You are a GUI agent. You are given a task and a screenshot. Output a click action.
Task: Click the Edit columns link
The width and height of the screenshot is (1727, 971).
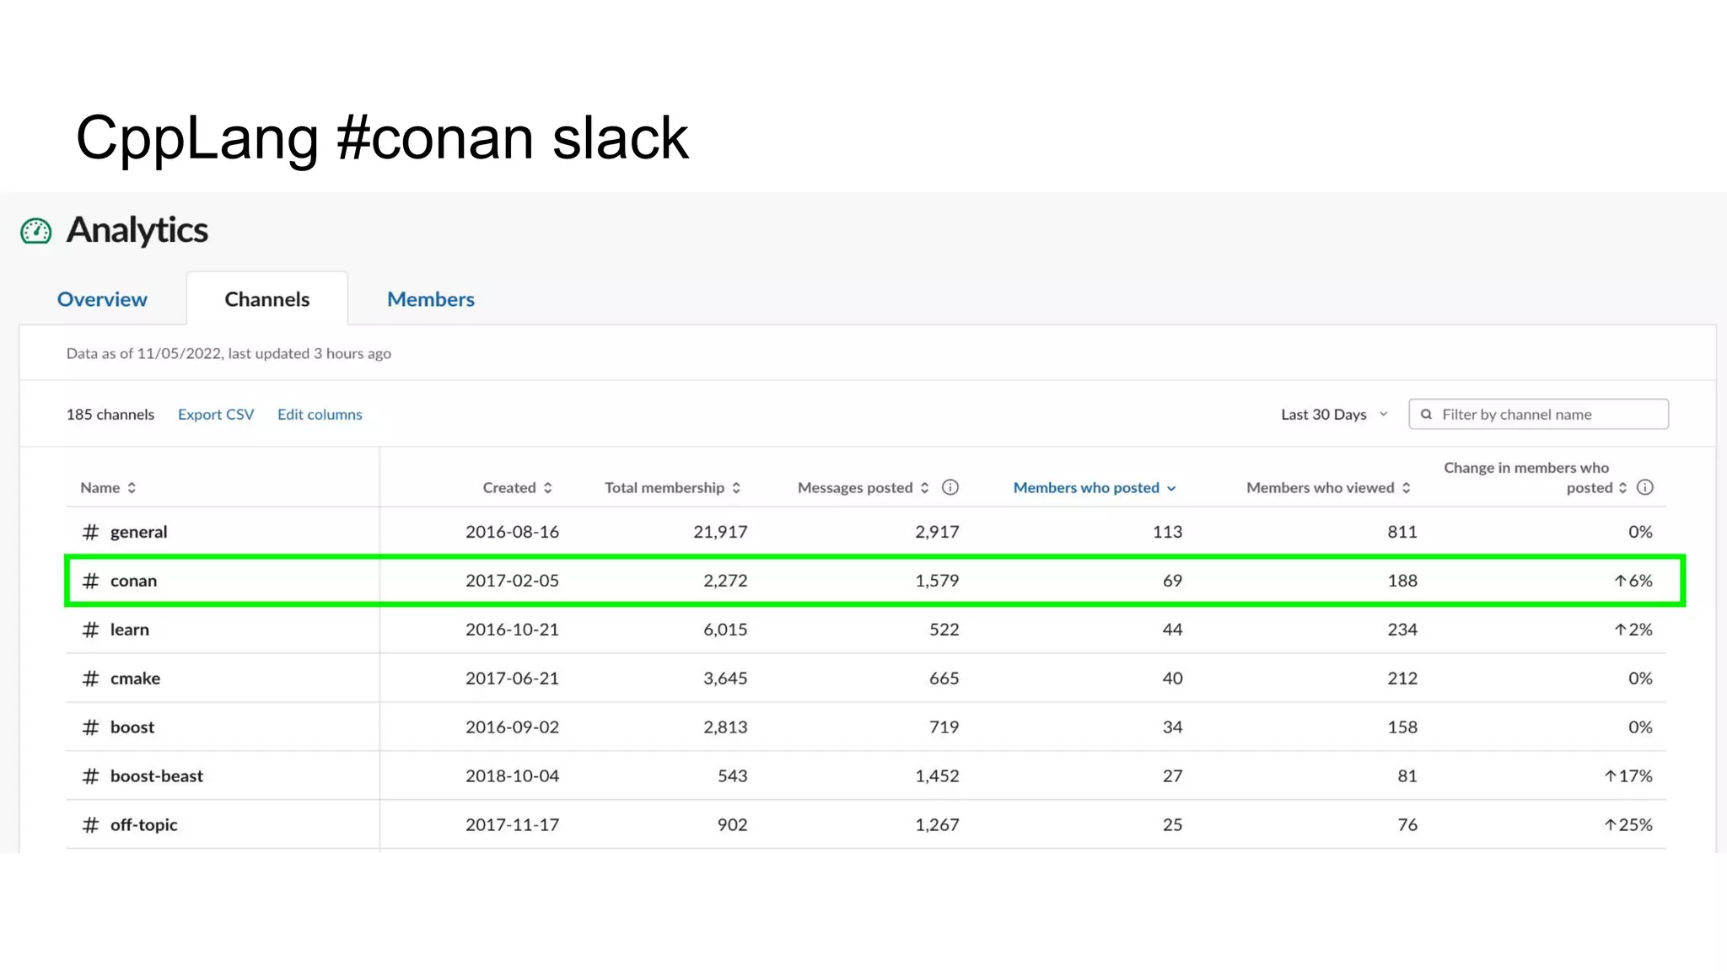coord(320,415)
